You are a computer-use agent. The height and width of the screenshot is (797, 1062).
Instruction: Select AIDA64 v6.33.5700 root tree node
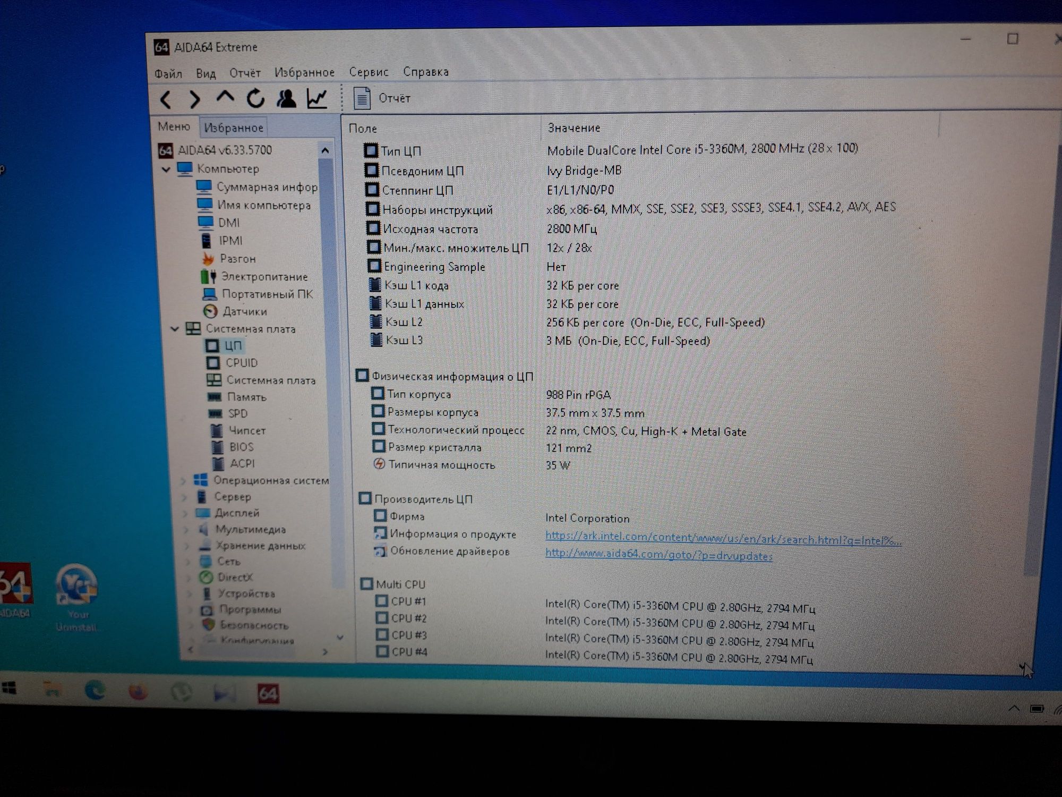tap(215, 150)
